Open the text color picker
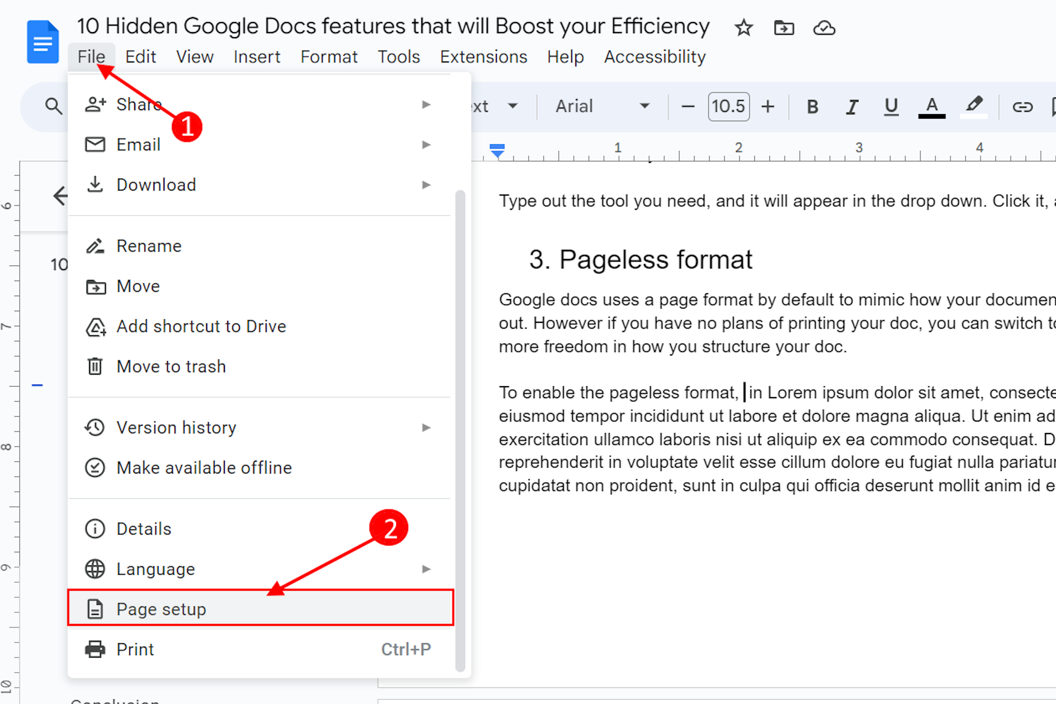The width and height of the screenshot is (1056, 704). tap(931, 106)
